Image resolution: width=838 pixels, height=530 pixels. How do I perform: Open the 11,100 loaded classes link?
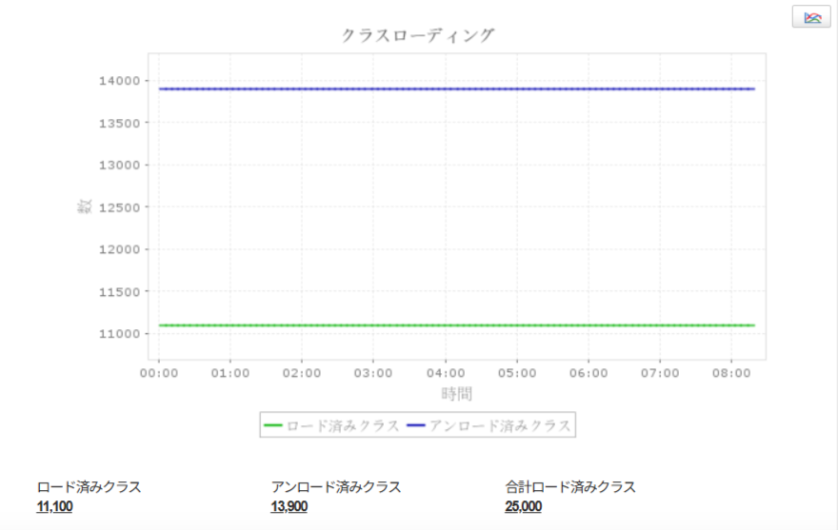click(x=54, y=506)
